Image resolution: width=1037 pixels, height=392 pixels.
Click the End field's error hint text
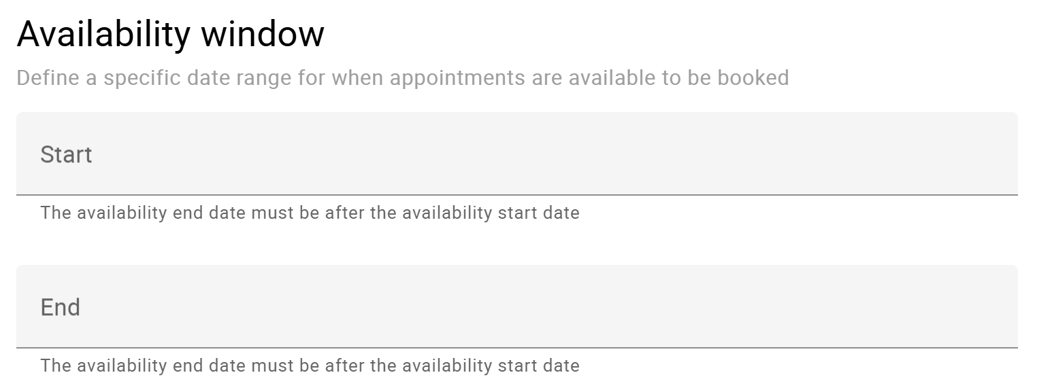[x=310, y=366]
